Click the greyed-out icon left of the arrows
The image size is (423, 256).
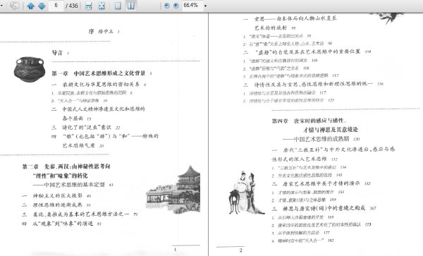[x=15, y=6]
